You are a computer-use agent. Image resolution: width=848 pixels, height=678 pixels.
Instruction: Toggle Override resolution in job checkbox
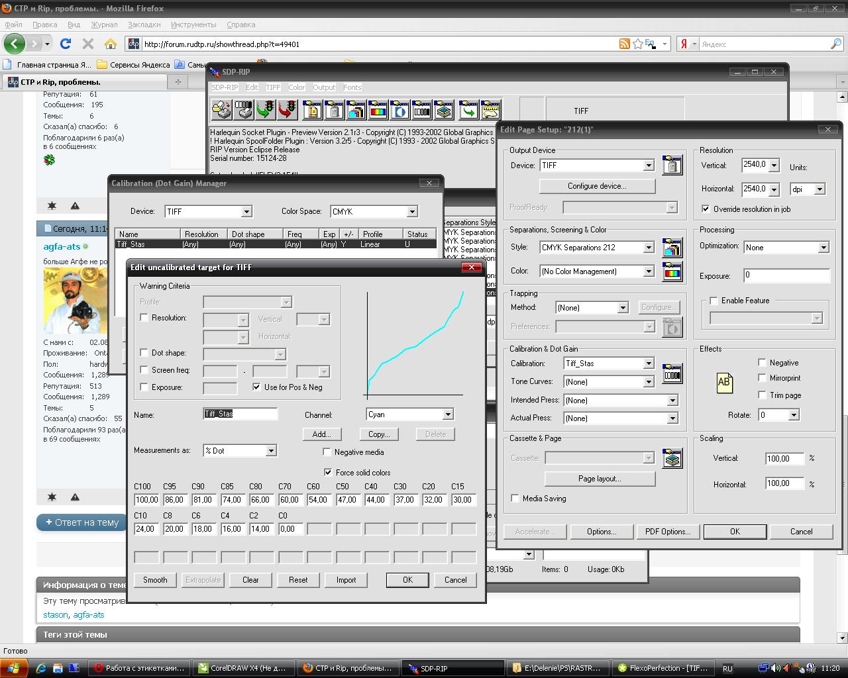point(706,209)
